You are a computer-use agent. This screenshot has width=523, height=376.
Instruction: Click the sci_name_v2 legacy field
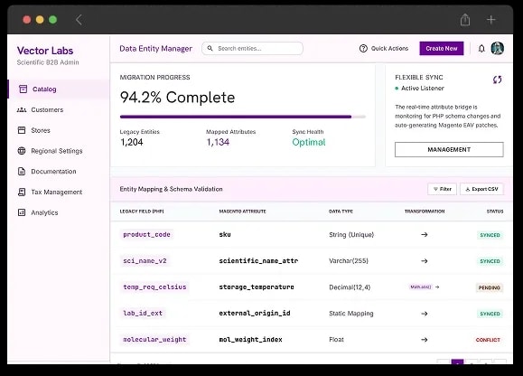point(145,261)
